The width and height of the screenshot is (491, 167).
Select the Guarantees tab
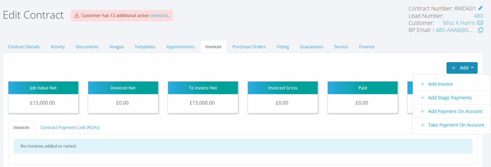(311, 47)
